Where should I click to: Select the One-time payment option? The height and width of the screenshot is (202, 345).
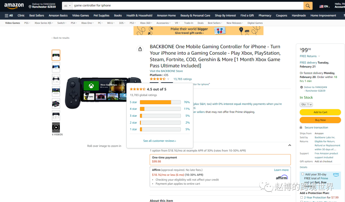click(220, 159)
